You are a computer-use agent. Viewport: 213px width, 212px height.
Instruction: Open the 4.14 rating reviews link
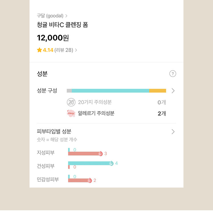click(48, 50)
